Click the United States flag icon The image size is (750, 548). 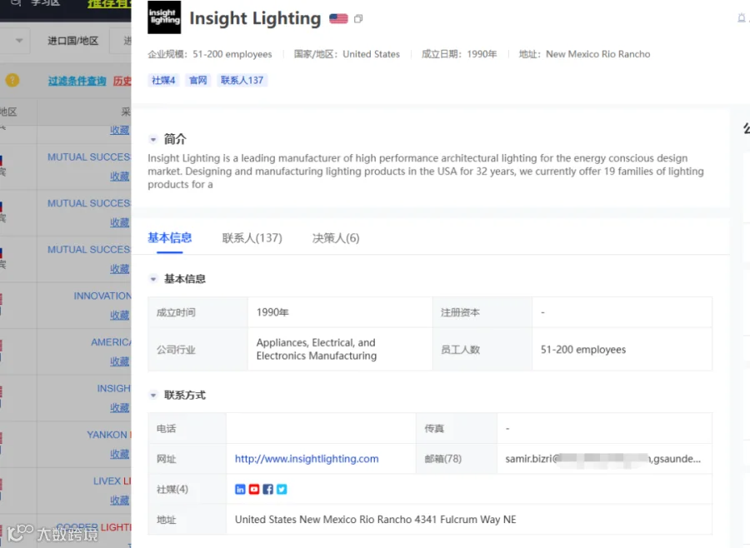[x=338, y=18]
